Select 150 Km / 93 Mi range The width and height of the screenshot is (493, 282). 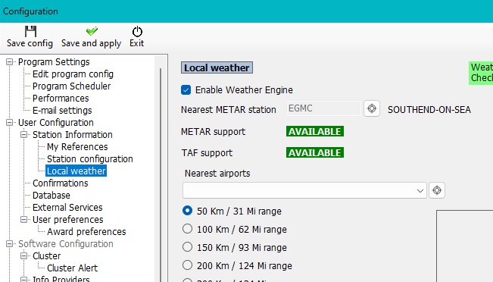click(187, 247)
